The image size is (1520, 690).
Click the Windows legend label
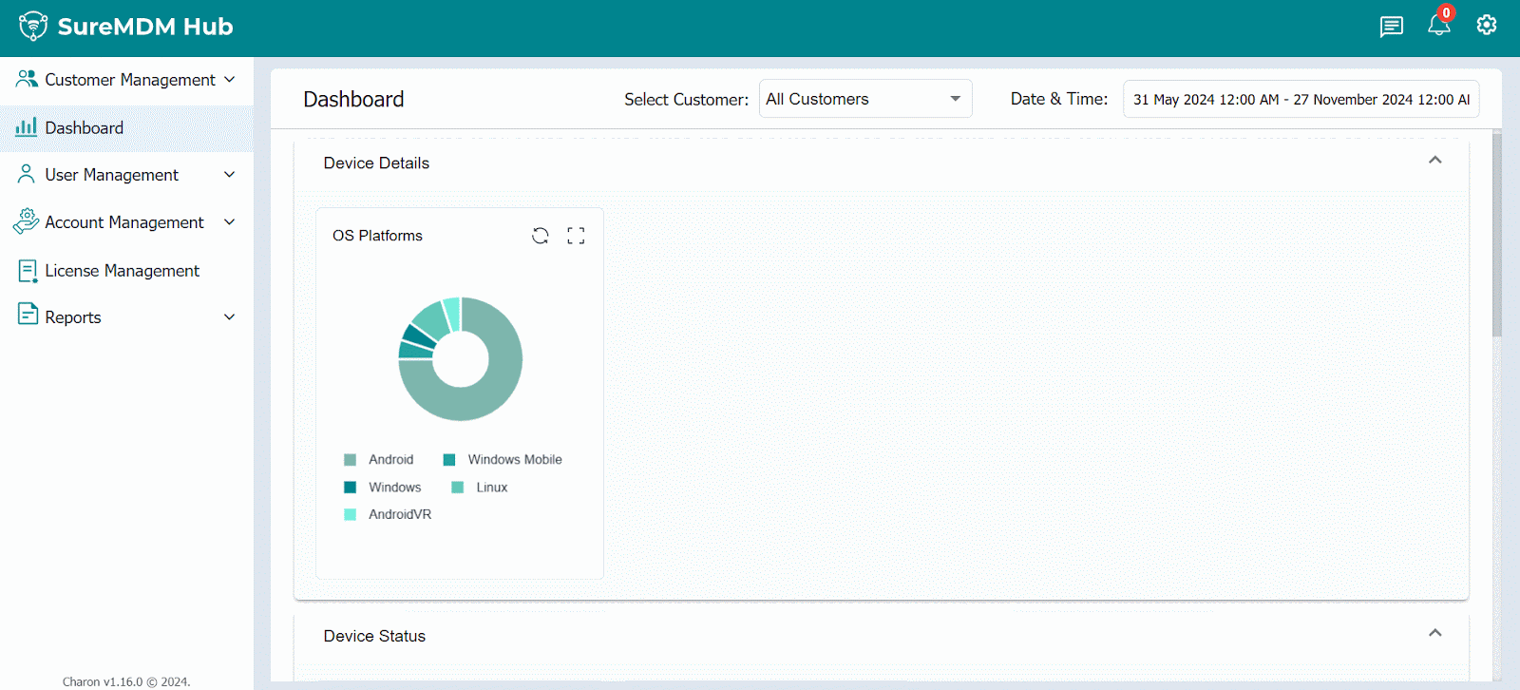(395, 488)
